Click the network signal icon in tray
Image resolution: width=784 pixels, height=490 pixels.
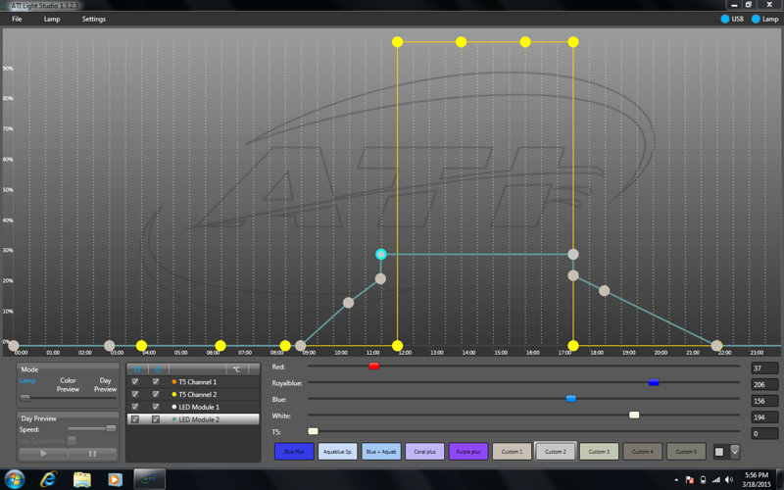pos(716,480)
